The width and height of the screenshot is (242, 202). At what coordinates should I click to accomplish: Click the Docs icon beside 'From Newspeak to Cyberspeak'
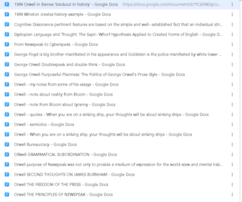[x=7, y=44]
